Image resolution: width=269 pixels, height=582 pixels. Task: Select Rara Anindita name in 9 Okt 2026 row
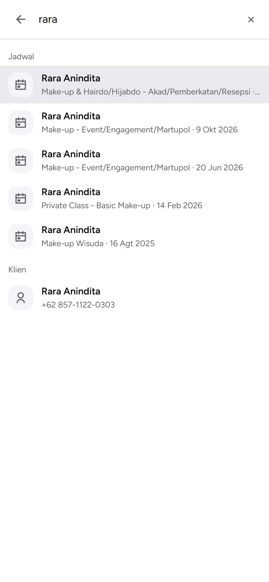pyautogui.click(x=71, y=116)
